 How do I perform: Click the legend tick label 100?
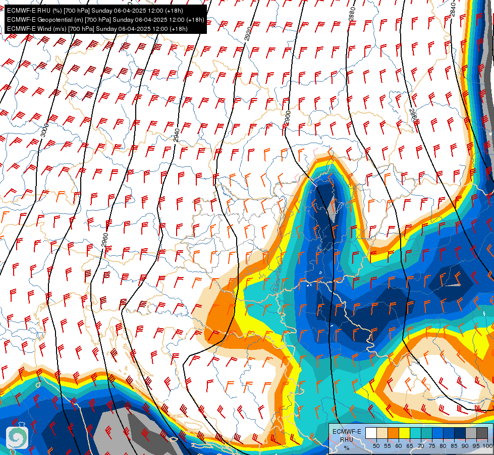(x=487, y=446)
